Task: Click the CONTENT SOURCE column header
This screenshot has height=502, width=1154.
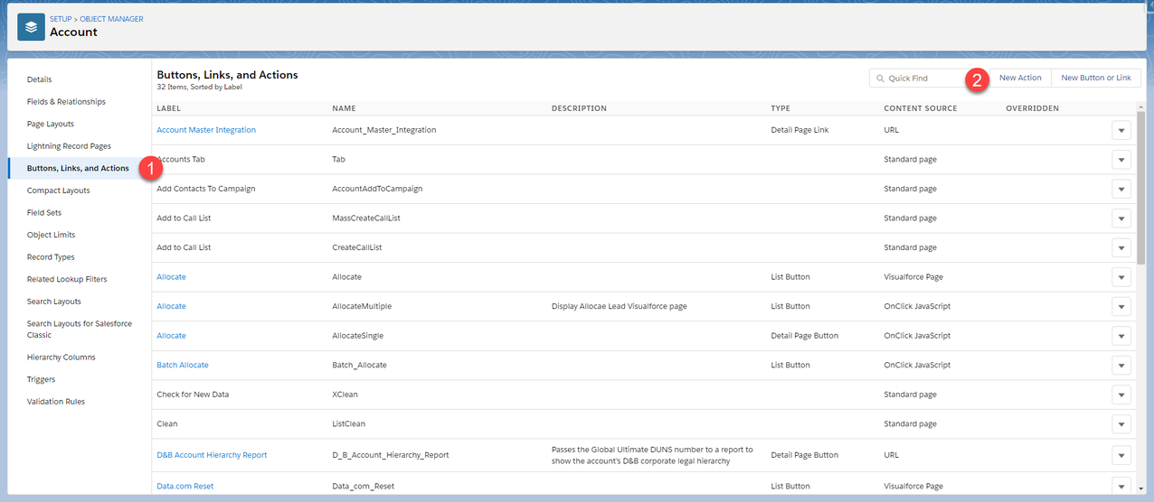Action: click(920, 108)
